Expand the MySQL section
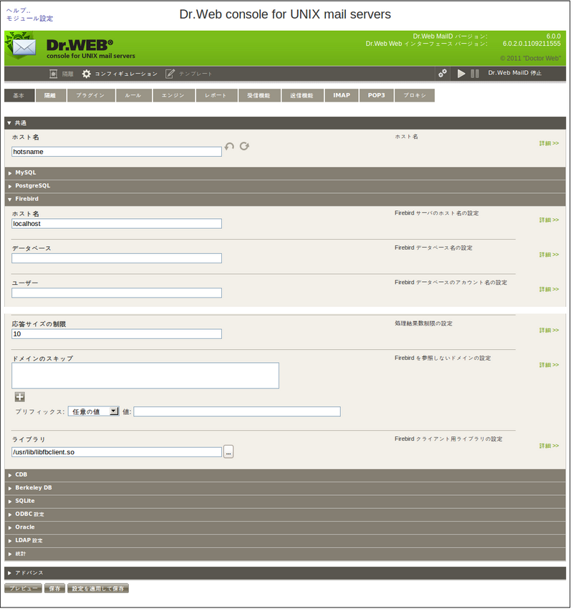Image resolution: width=573 pixels, height=611 pixels. (x=286, y=173)
